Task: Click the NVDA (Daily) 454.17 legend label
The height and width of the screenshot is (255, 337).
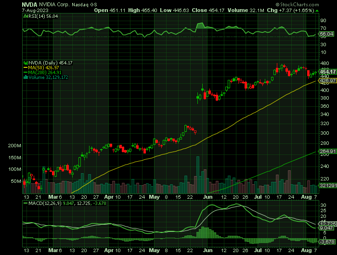Action: [51, 63]
